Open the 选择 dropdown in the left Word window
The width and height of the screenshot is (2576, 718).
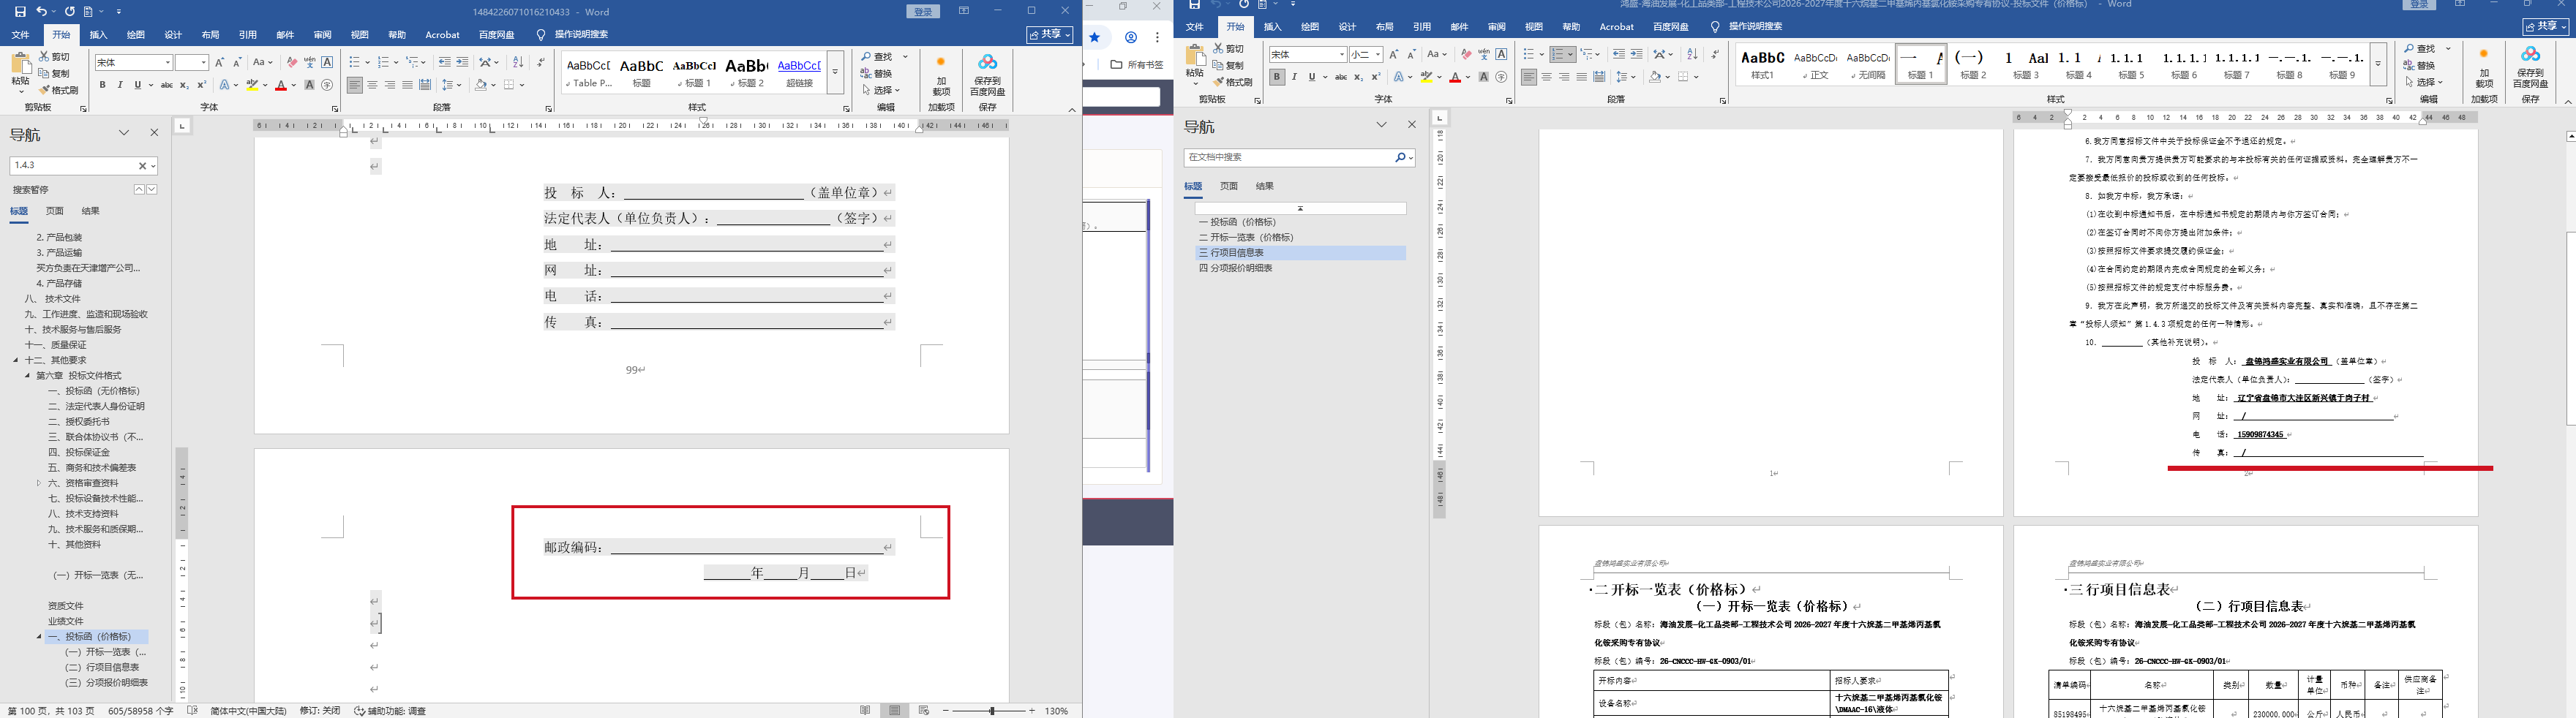click(881, 90)
